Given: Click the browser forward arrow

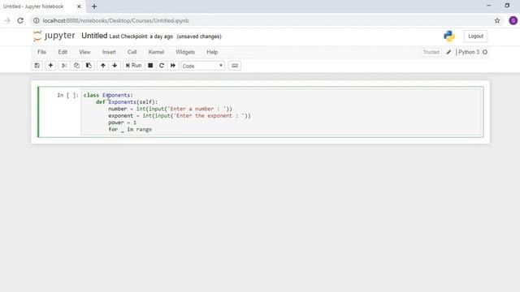Looking at the screenshot, I should point(7,20).
